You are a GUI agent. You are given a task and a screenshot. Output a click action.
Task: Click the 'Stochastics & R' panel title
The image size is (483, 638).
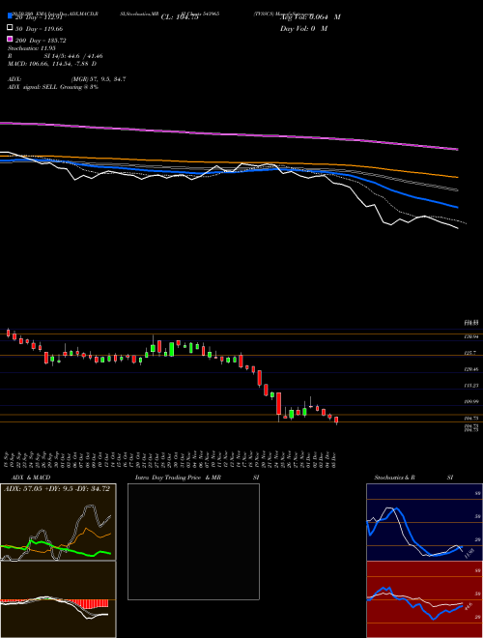click(x=394, y=478)
